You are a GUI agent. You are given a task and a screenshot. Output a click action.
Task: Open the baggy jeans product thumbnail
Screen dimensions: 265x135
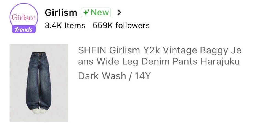[x=39, y=83]
